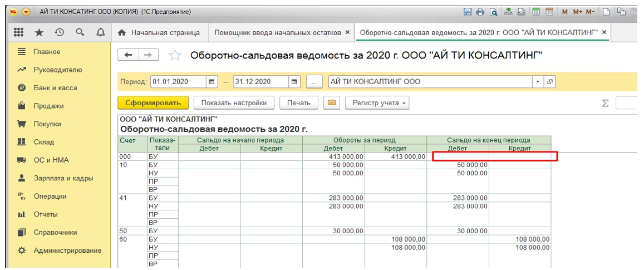
Task: Click the New document blank page icon
Action: (606, 12)
